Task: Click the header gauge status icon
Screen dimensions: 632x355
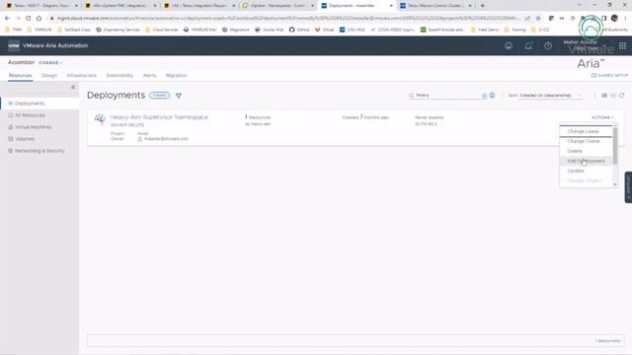Action: [509, 46]
